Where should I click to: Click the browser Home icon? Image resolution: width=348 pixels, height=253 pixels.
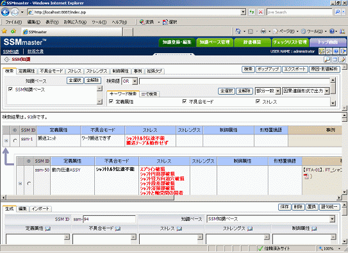coord(238,31)
